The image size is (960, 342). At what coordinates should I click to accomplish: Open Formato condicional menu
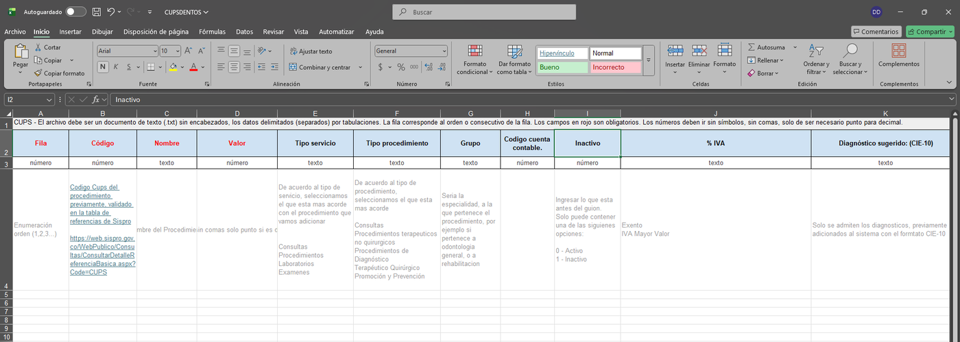coord(475,60)
